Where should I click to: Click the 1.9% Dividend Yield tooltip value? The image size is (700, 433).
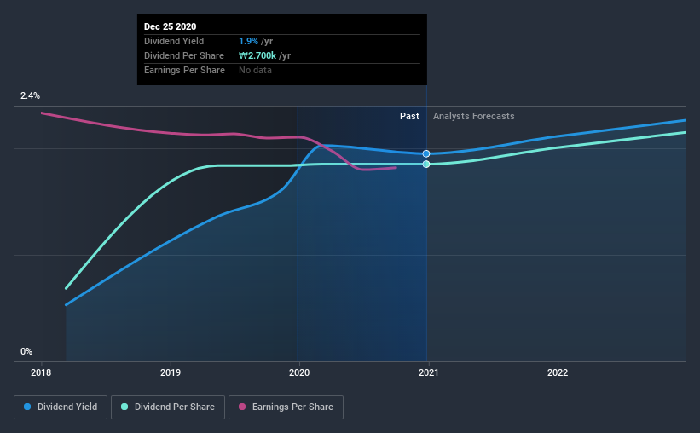tap(248, 41)
